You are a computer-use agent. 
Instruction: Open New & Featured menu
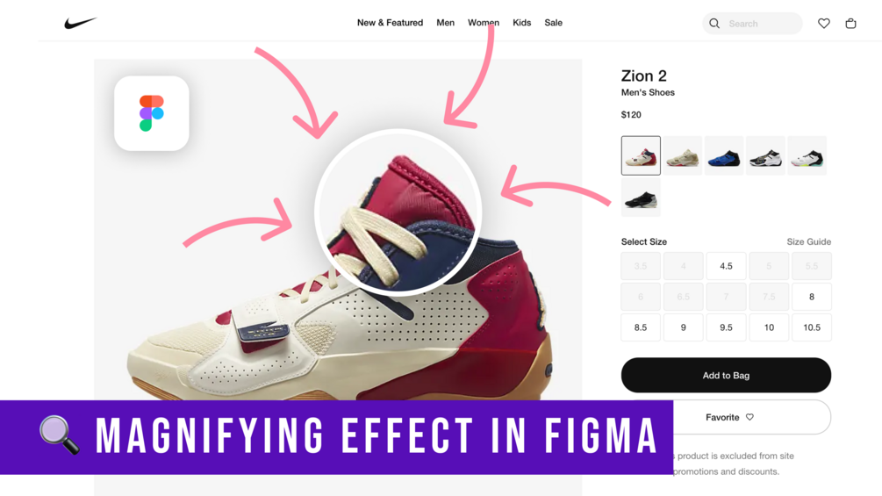pos(390,23)
